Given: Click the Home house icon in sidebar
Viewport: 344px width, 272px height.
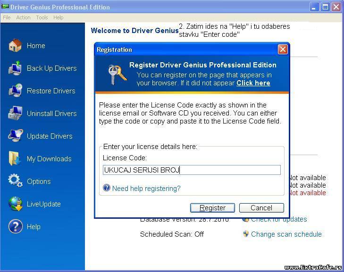Looking at the screenshot, I should tap(15, 46).
